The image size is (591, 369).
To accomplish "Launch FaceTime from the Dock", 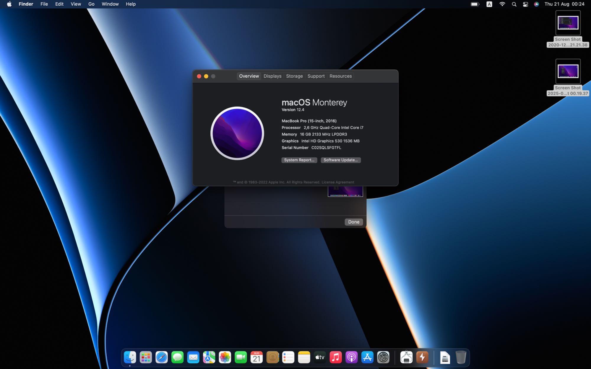I will [x=241, y=357].
